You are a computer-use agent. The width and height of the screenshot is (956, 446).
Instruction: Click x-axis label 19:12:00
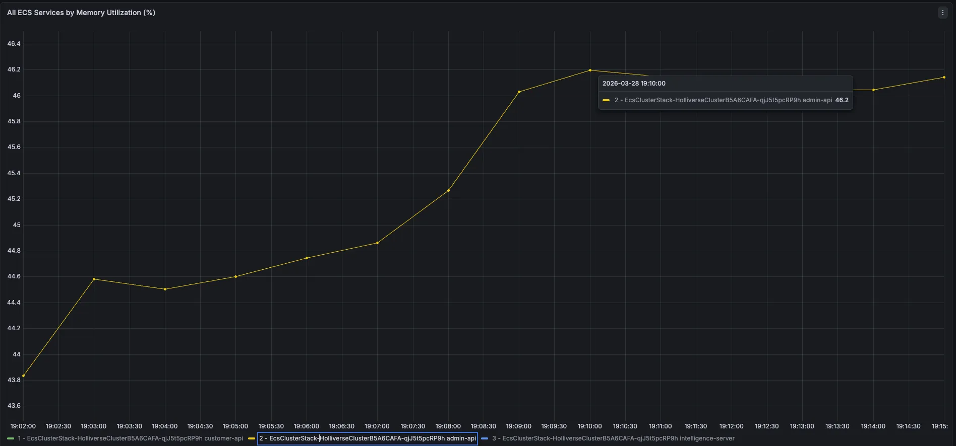(x=731, y=426)
